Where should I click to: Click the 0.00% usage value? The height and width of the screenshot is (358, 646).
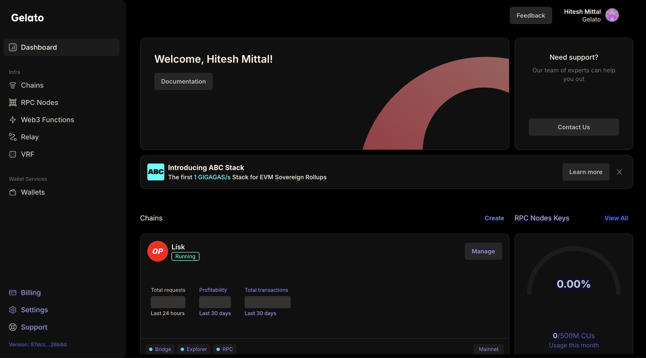pos(574,284)
